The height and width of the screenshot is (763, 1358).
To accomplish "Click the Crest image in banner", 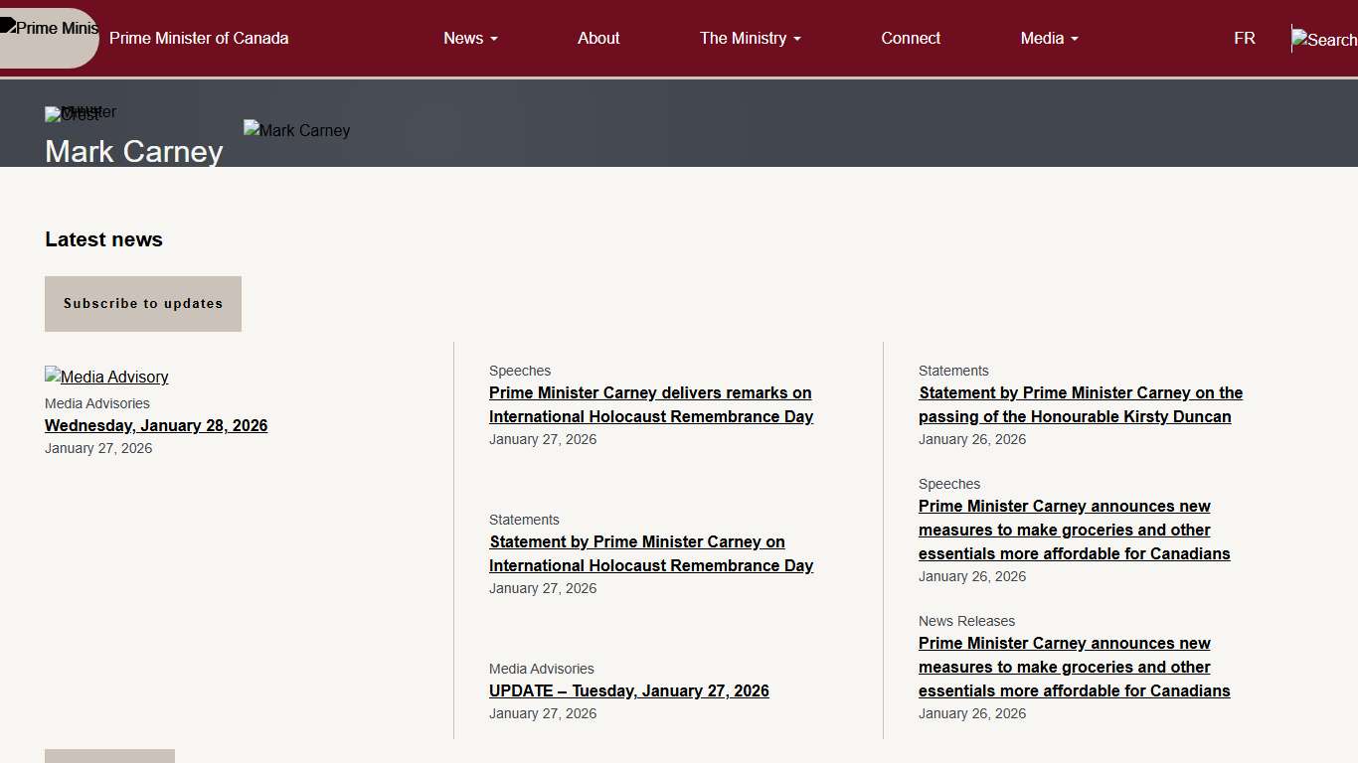I will (x=73, y=114).
